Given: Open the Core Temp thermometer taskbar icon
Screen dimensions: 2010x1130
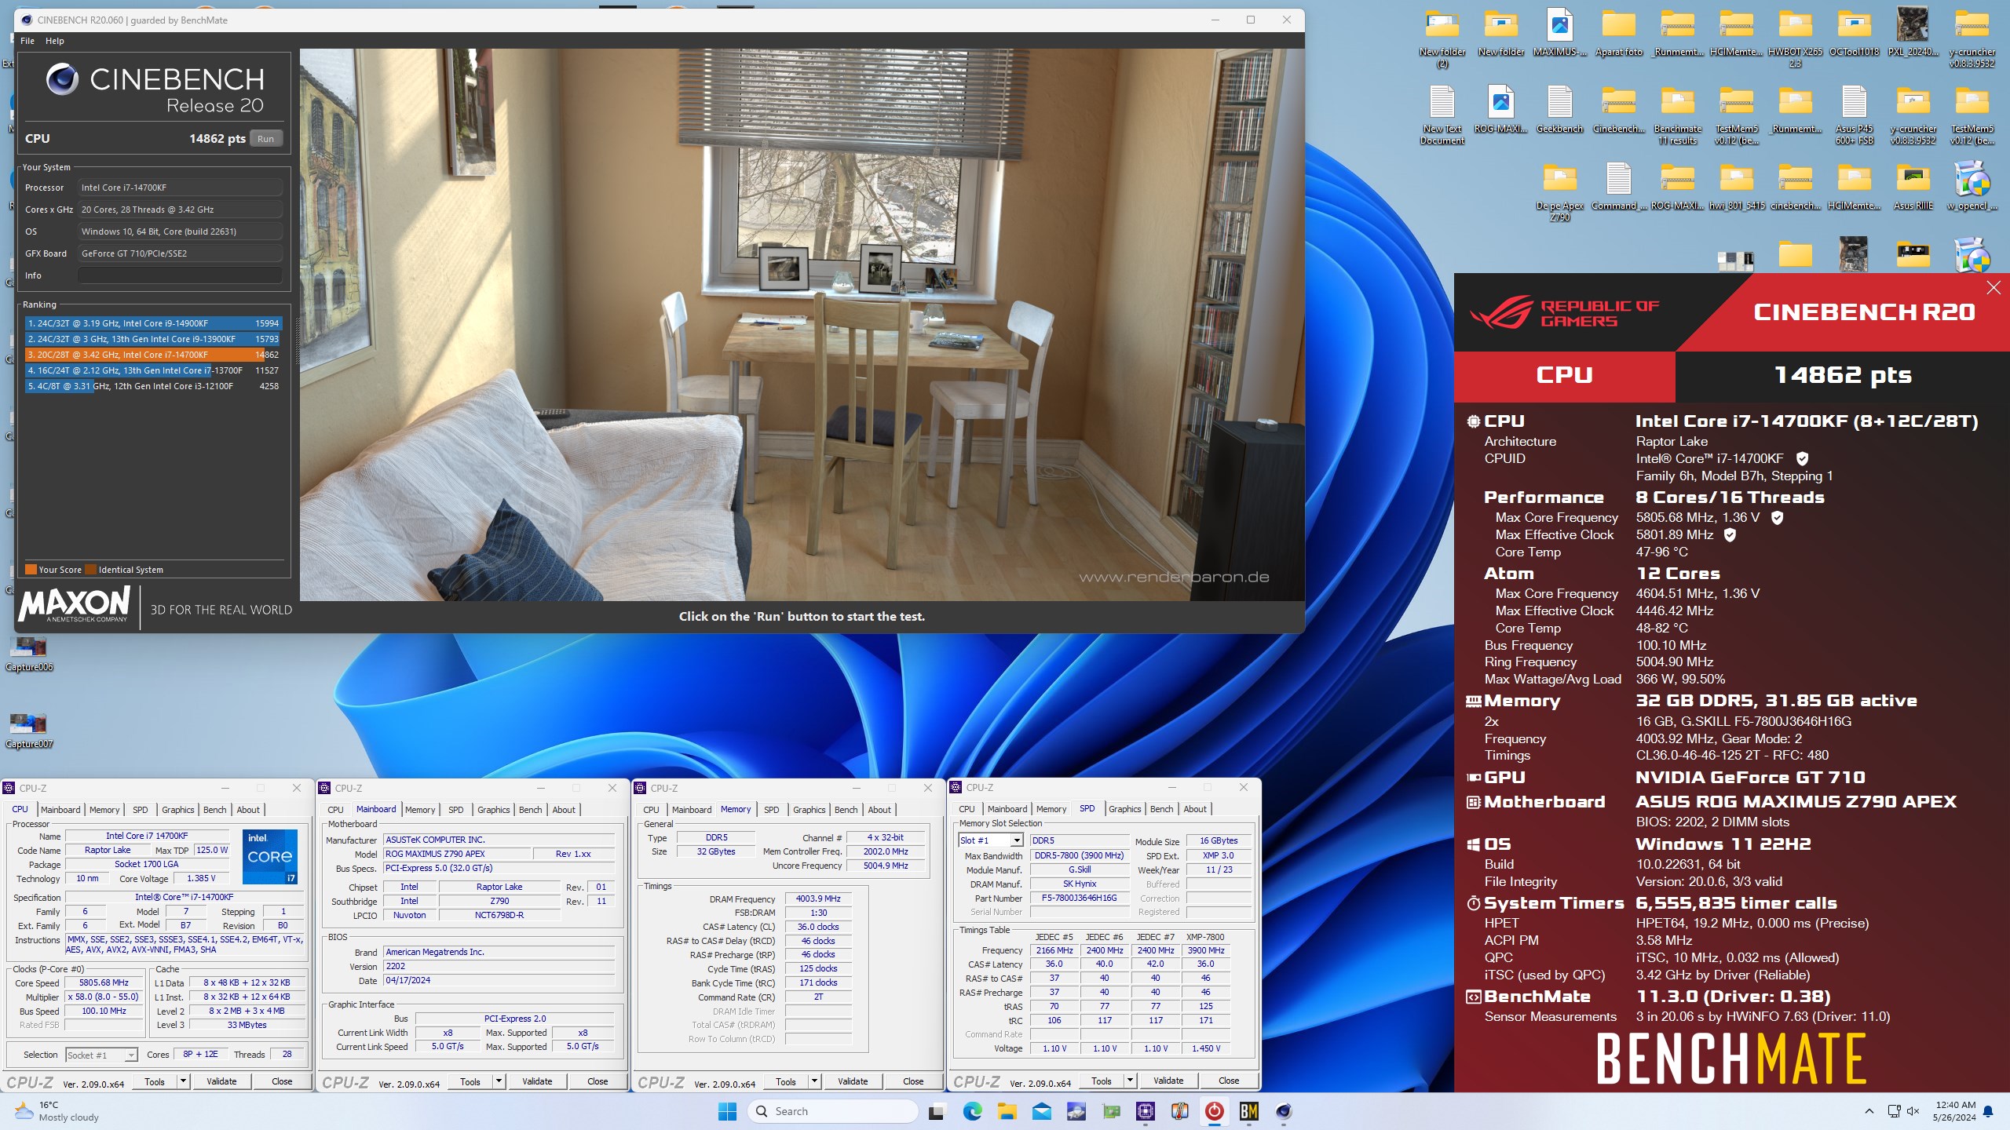Looking at the screenshot, I should tap(1179, 1111).
